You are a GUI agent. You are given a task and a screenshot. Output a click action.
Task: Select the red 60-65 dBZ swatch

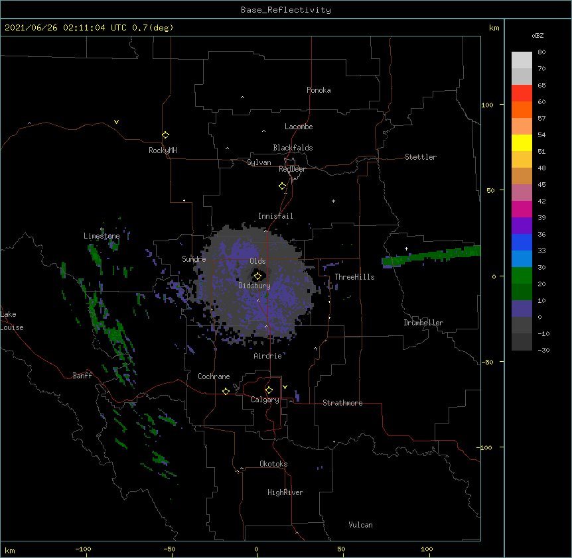click(522, 93)
